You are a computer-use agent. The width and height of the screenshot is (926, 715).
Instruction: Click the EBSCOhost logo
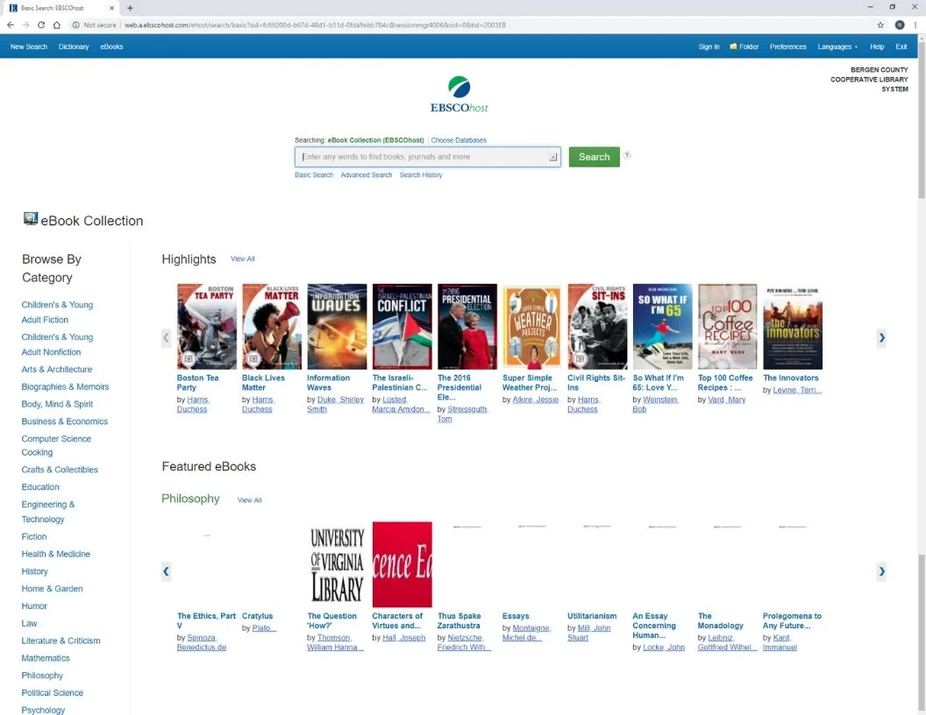459,95
